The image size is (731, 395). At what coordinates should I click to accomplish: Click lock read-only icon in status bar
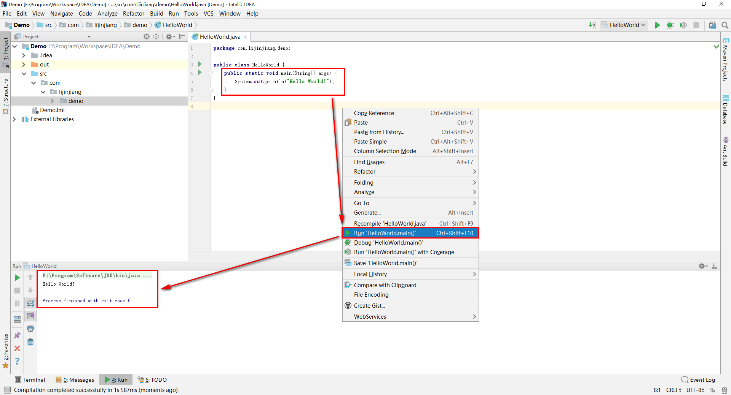[713, 390]
